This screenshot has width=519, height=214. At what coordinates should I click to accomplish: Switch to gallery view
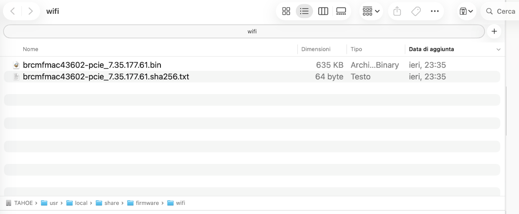[341, 12]
